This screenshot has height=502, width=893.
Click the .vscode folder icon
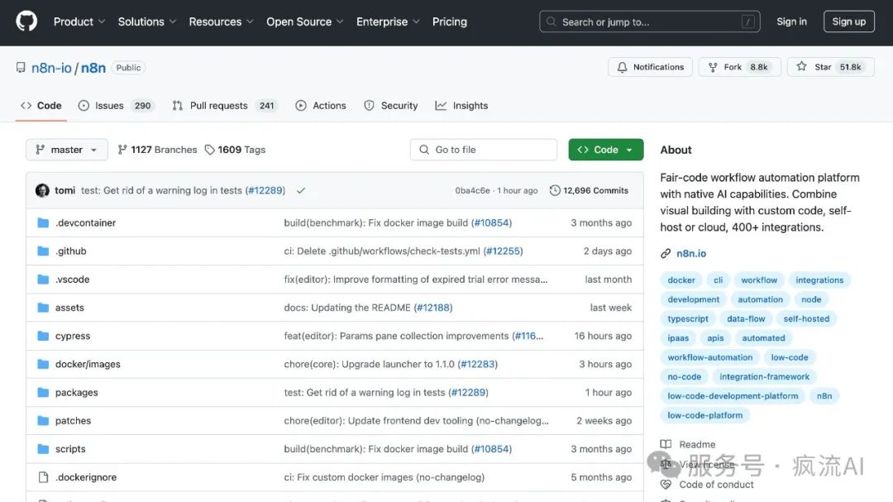pyautogui.click(x=43, y=280)
